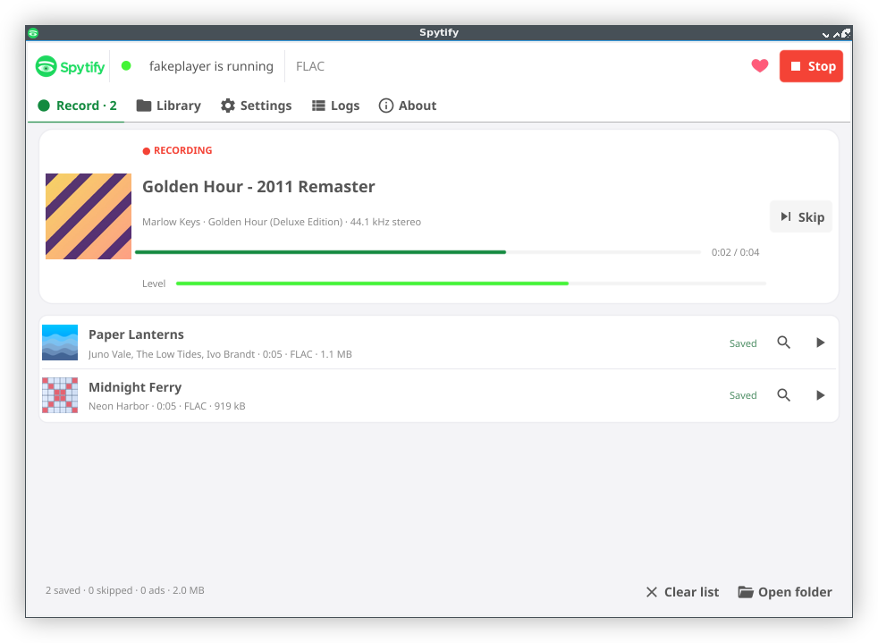The image size is (878, 643).
Task: Click the pink heart donate icon
Action: (760, 66)
